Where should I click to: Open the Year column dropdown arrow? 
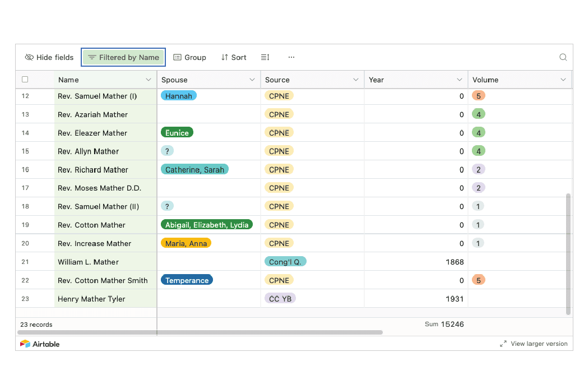pos(460,80)
